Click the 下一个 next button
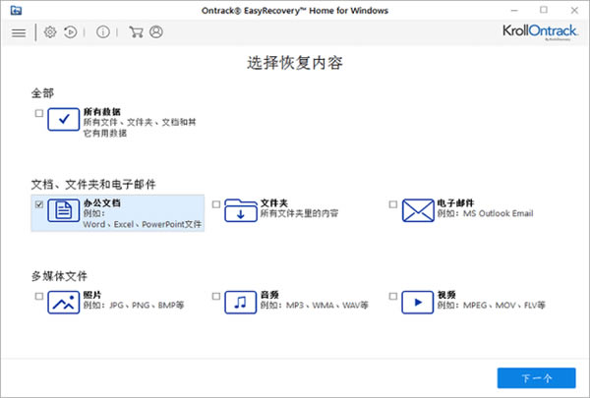Viewport: 590px width, 398px height. point(536,378)
